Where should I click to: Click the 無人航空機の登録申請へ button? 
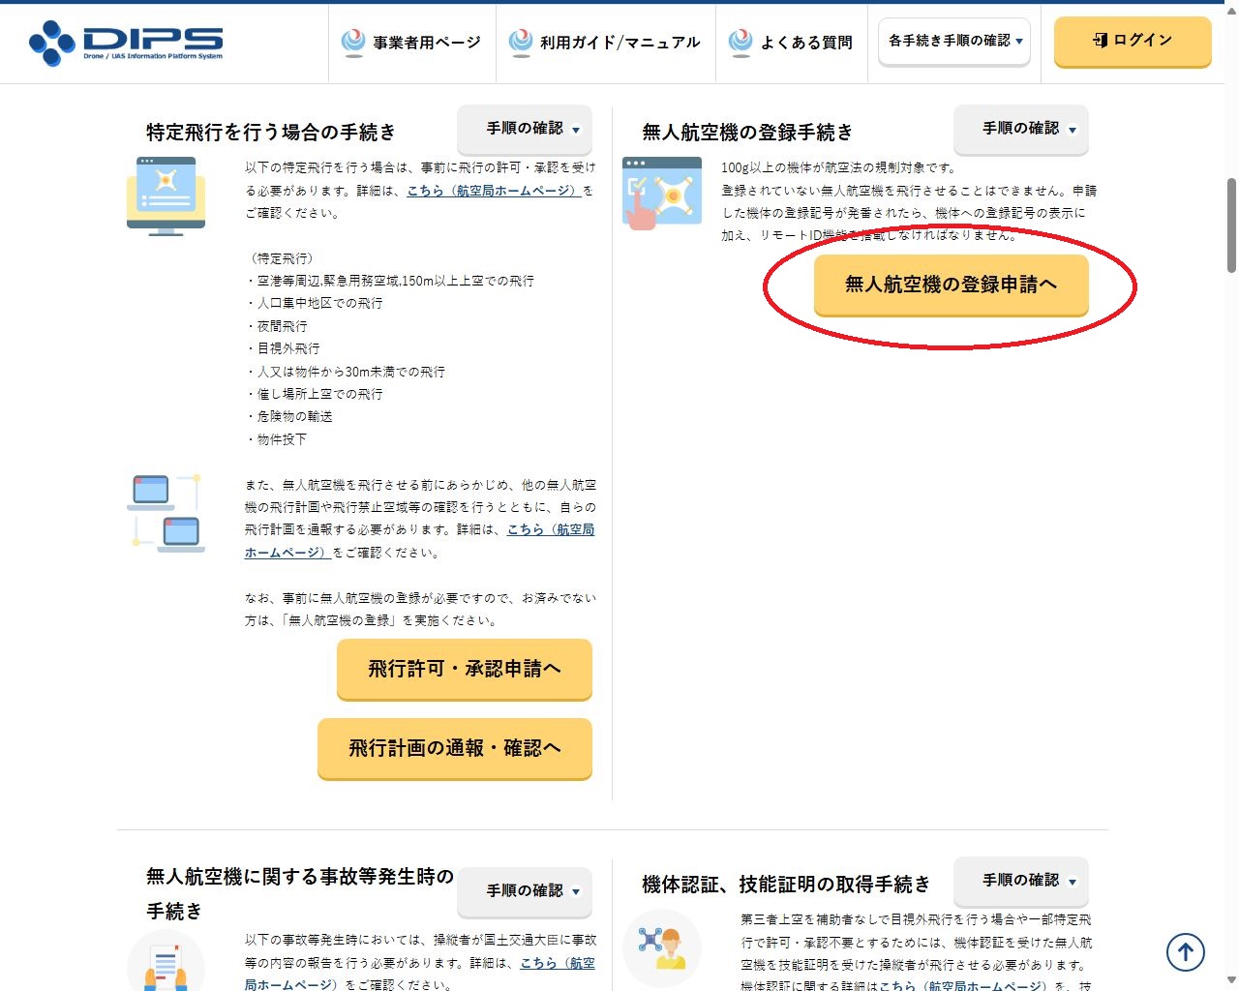[x=951, y=285]
